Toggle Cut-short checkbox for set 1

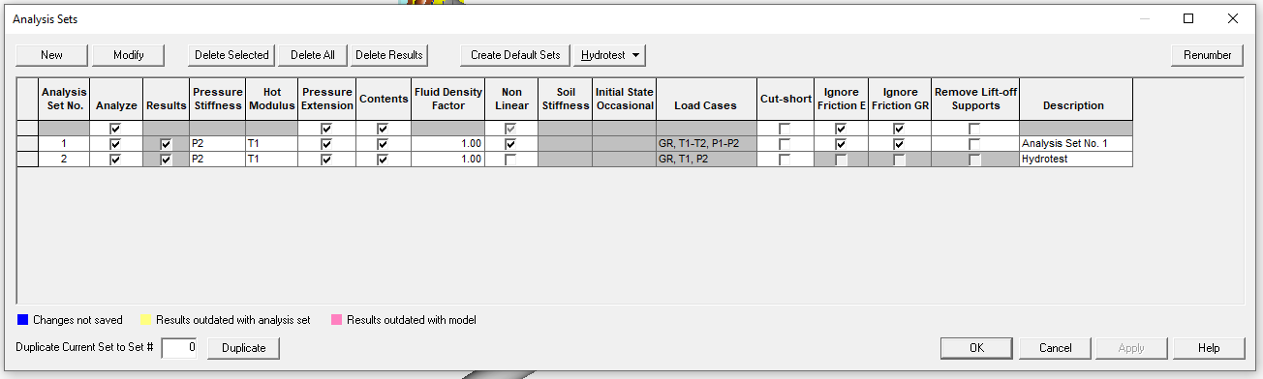coord(785,144)
